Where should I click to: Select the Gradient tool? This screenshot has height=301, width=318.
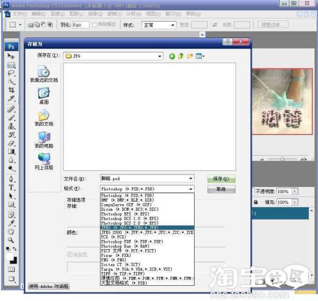[11, 152]
